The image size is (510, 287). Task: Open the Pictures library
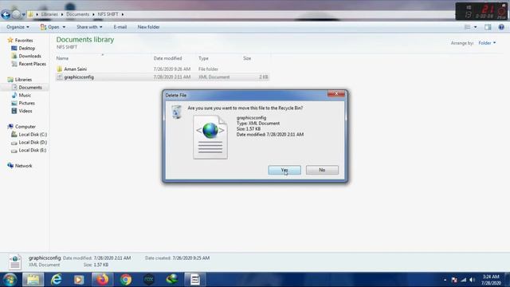tap(26, 103)
